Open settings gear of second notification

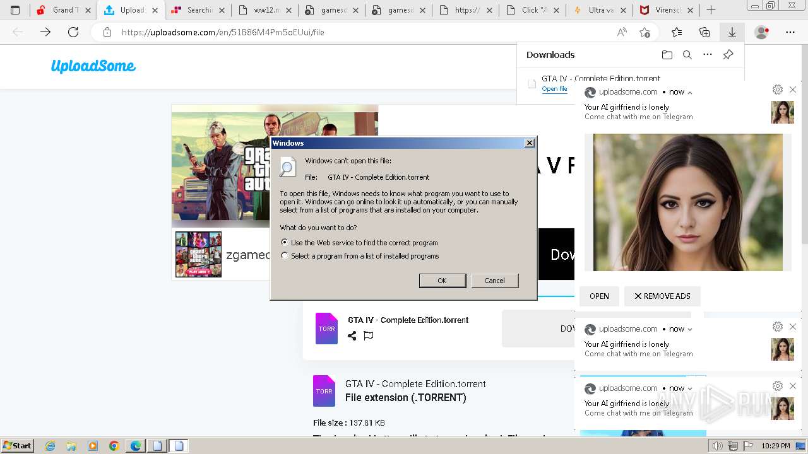click(x=778, y=327)
